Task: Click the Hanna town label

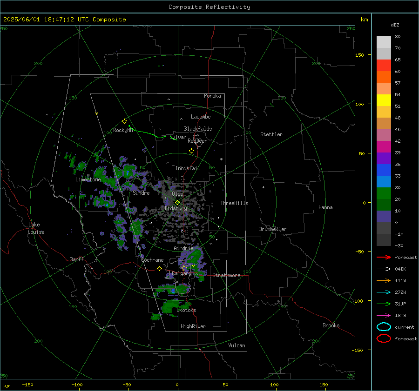Action: coord(325,207)
